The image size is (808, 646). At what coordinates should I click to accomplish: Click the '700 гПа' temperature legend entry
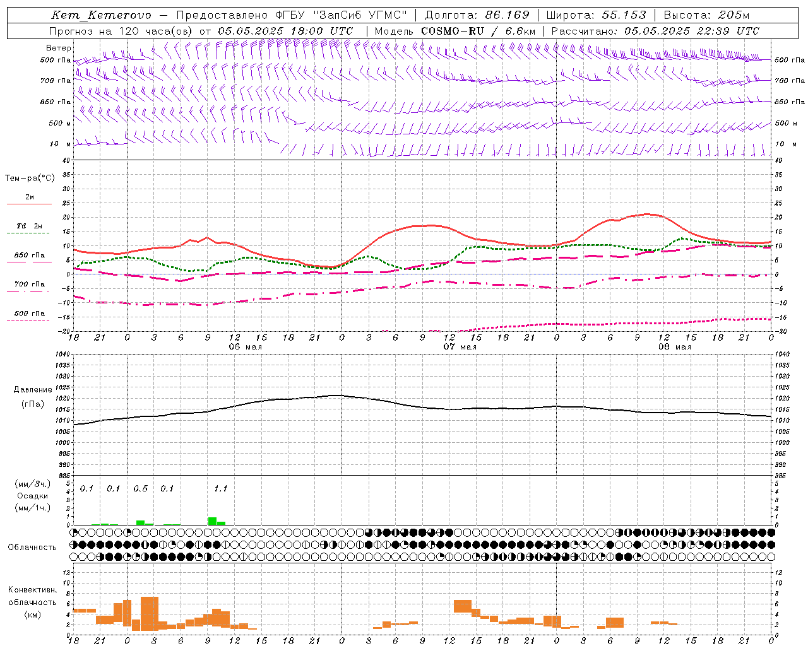pyautogui.click(x=29, y=284)
